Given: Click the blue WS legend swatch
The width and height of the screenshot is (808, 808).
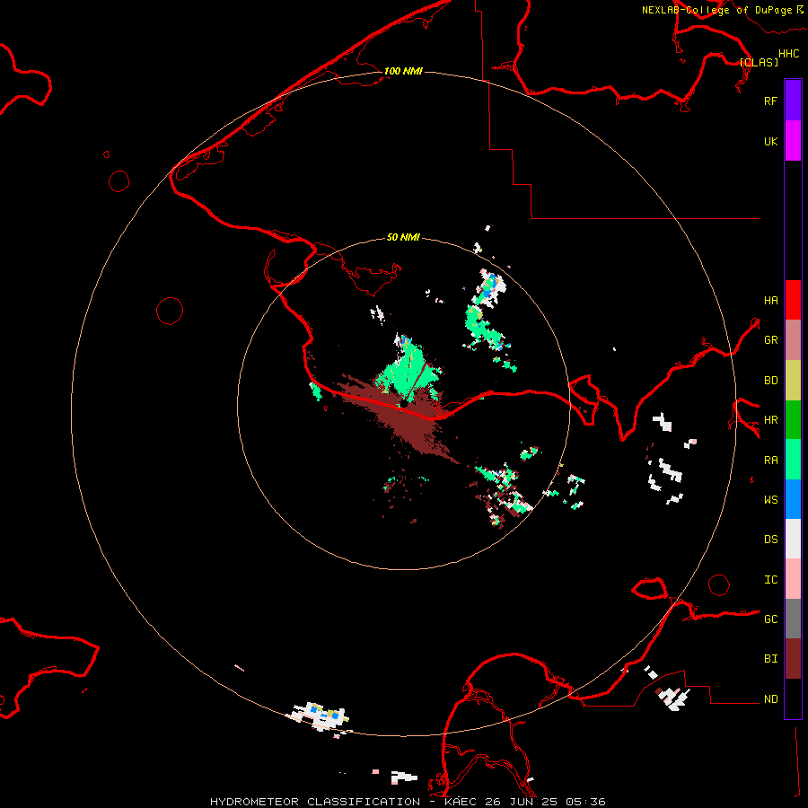Looking at the screenshot, I should click(793, 499).
